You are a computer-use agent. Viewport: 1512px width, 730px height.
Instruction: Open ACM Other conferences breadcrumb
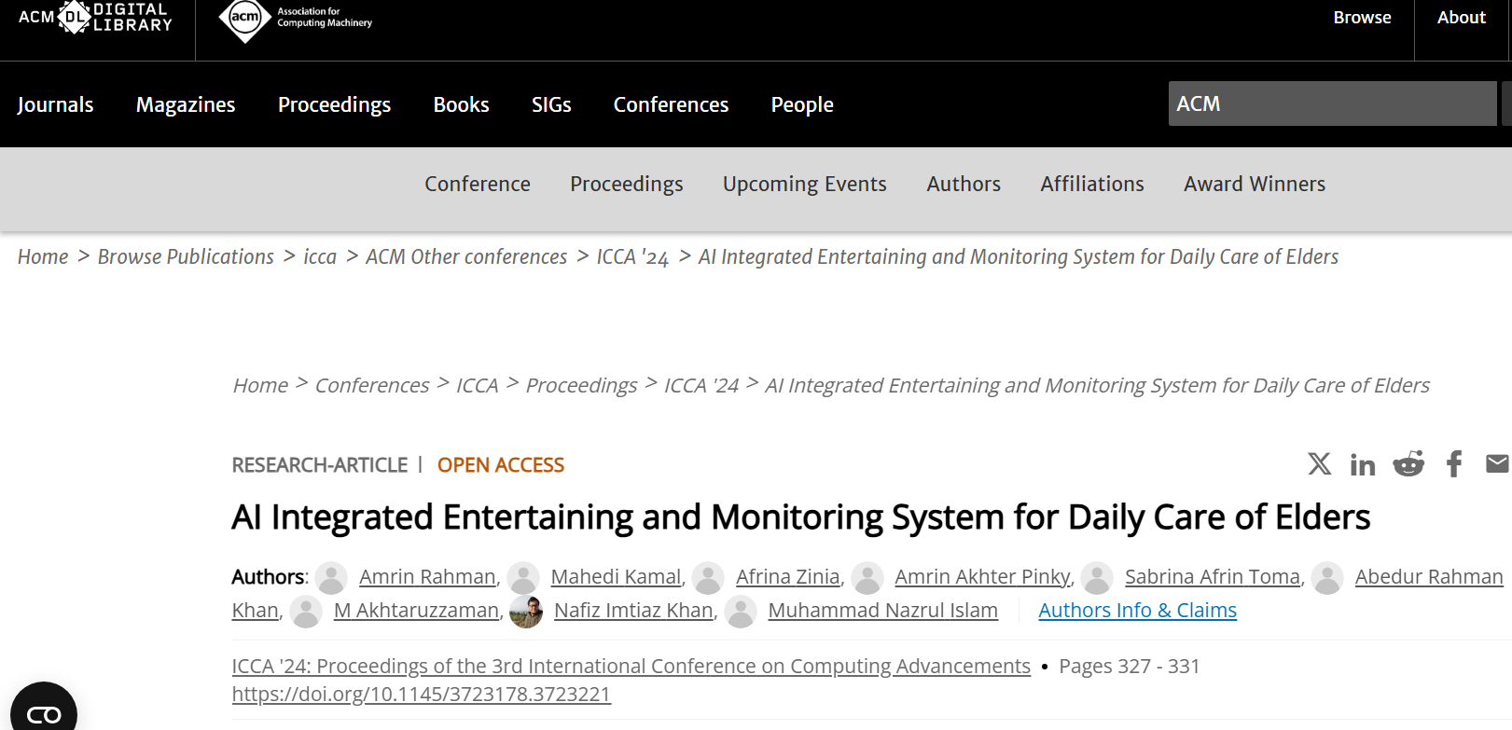pyautogui.click(x=466, y=256)
